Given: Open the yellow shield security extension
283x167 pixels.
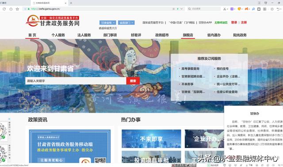Looking at the screenshot, I should [239, 9].
